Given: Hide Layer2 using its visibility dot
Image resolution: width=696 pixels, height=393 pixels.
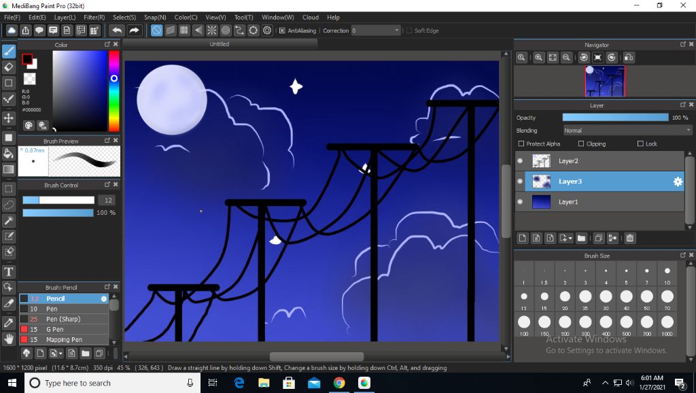Looking at the screenshot, I should tap(520, 161).
